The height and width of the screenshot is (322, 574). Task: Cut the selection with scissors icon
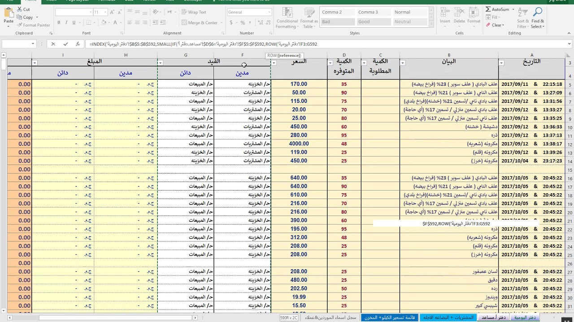23,9
